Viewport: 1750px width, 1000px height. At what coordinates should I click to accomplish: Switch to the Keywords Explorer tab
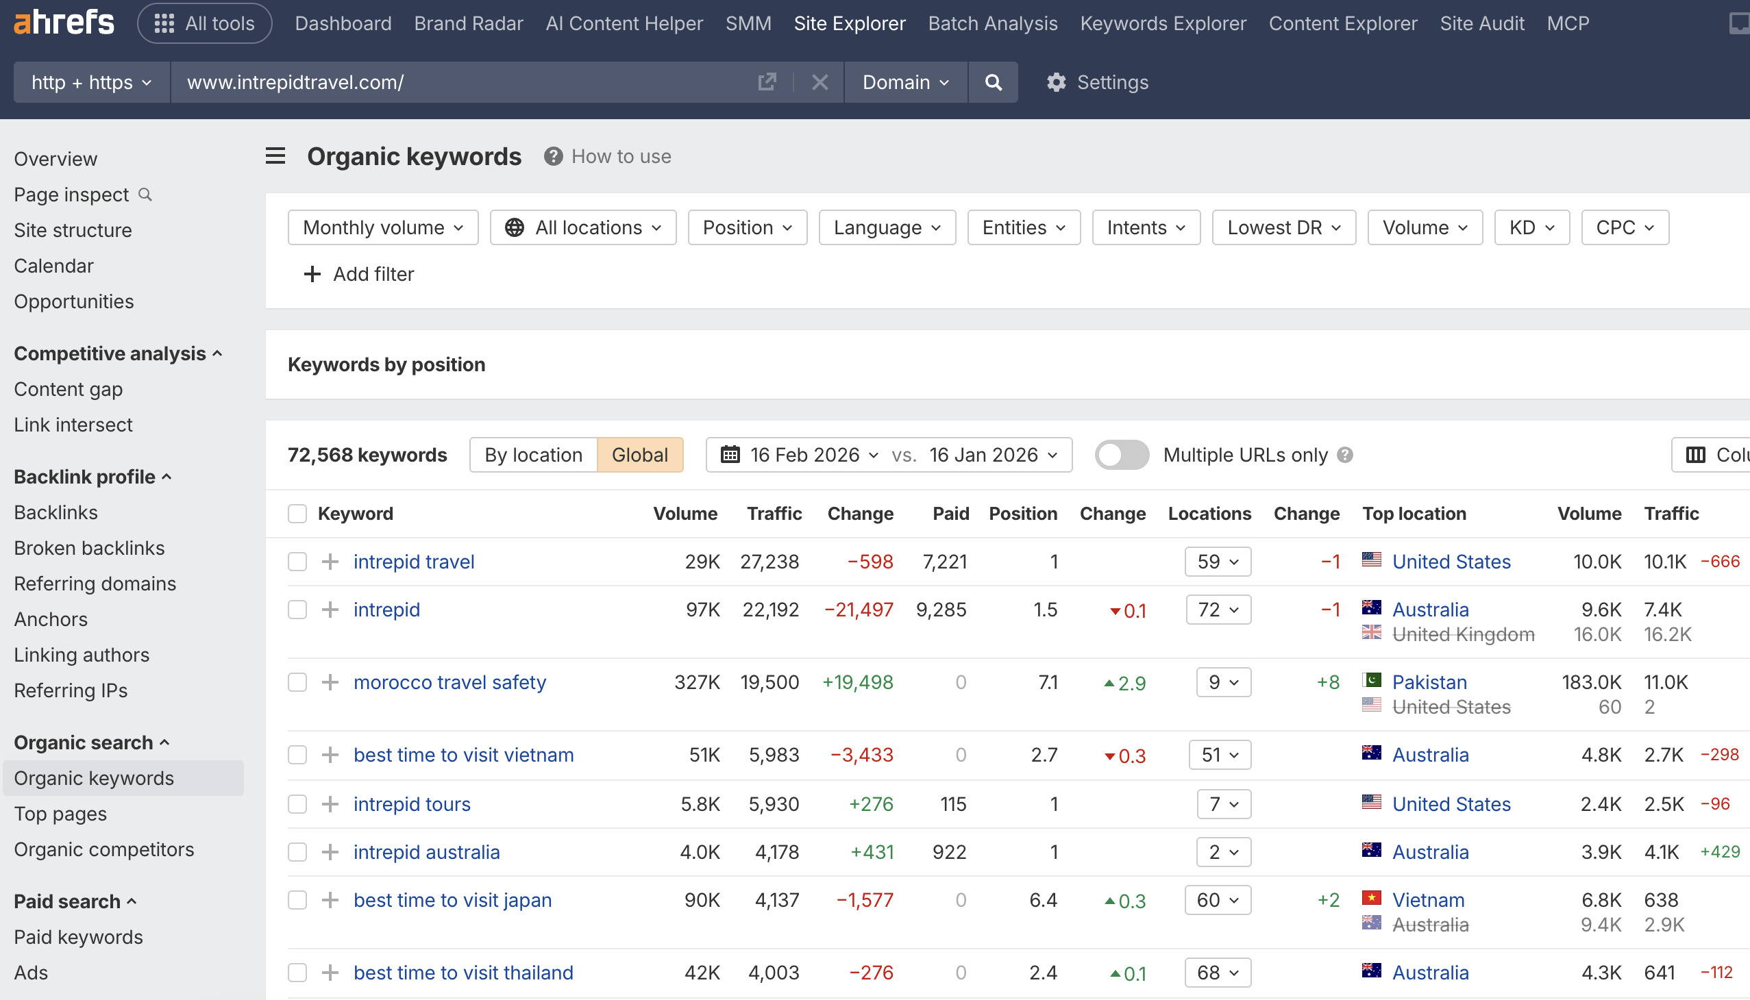1163,23
